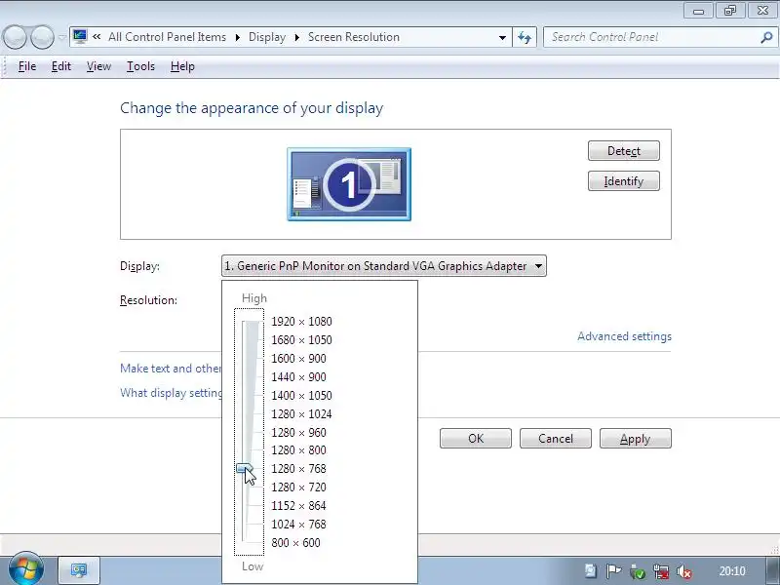Click the muted volume tray icon
The image size is (780, 585).
coord(684,571)
